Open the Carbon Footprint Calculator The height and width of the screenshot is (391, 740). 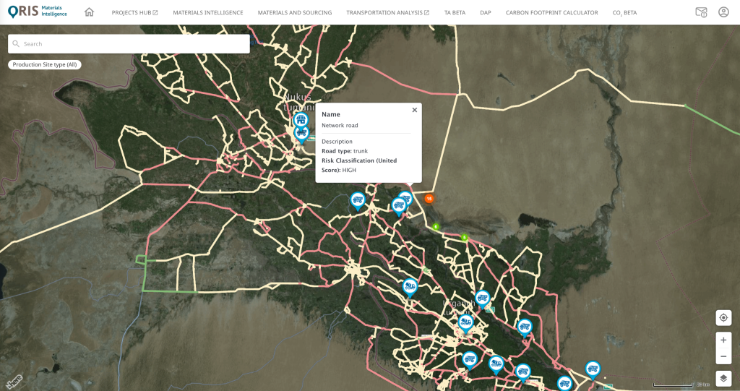(x=551, y=13)
